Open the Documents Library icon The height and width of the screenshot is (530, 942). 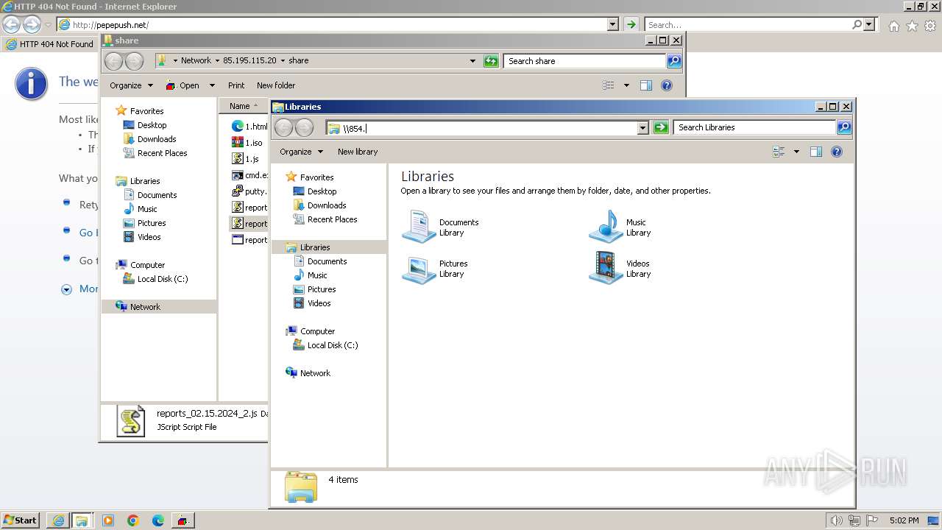point(419,227)
